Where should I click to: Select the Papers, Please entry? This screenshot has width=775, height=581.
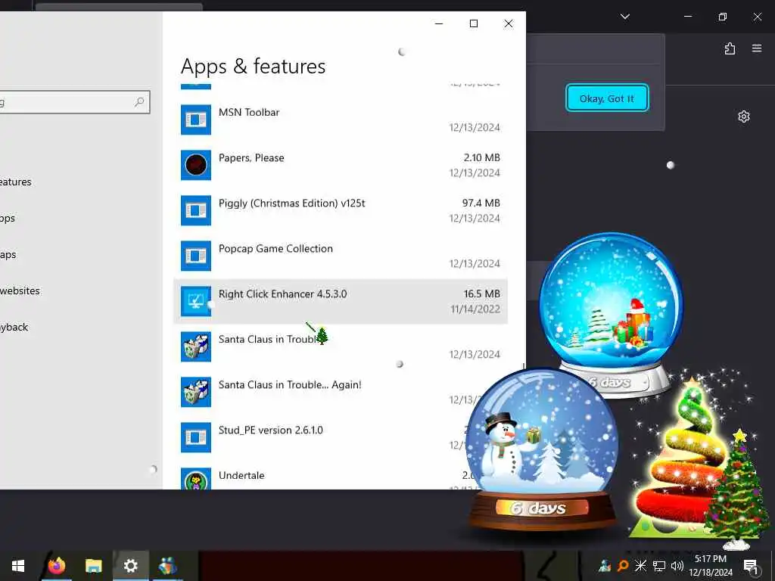(341, 165)
